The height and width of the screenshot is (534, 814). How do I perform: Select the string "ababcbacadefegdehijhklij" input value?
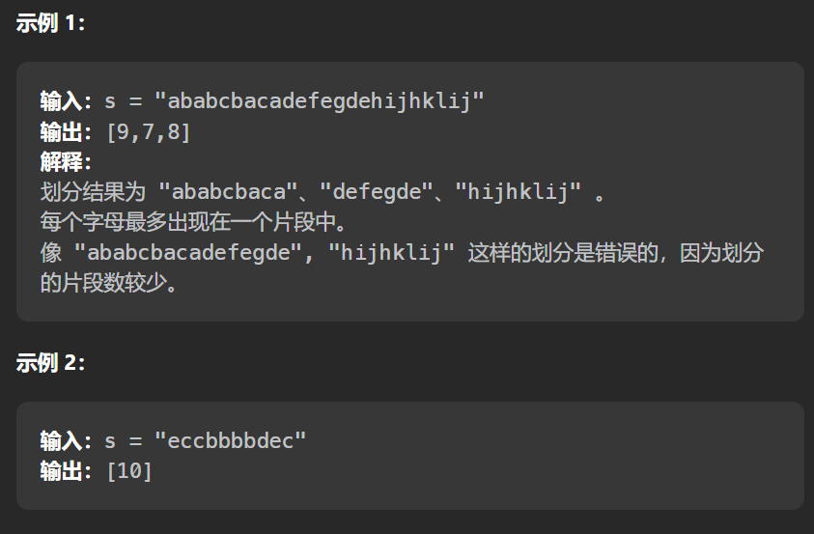320,100
